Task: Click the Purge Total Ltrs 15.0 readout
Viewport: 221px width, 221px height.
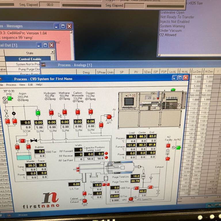Action: [135, 176]
